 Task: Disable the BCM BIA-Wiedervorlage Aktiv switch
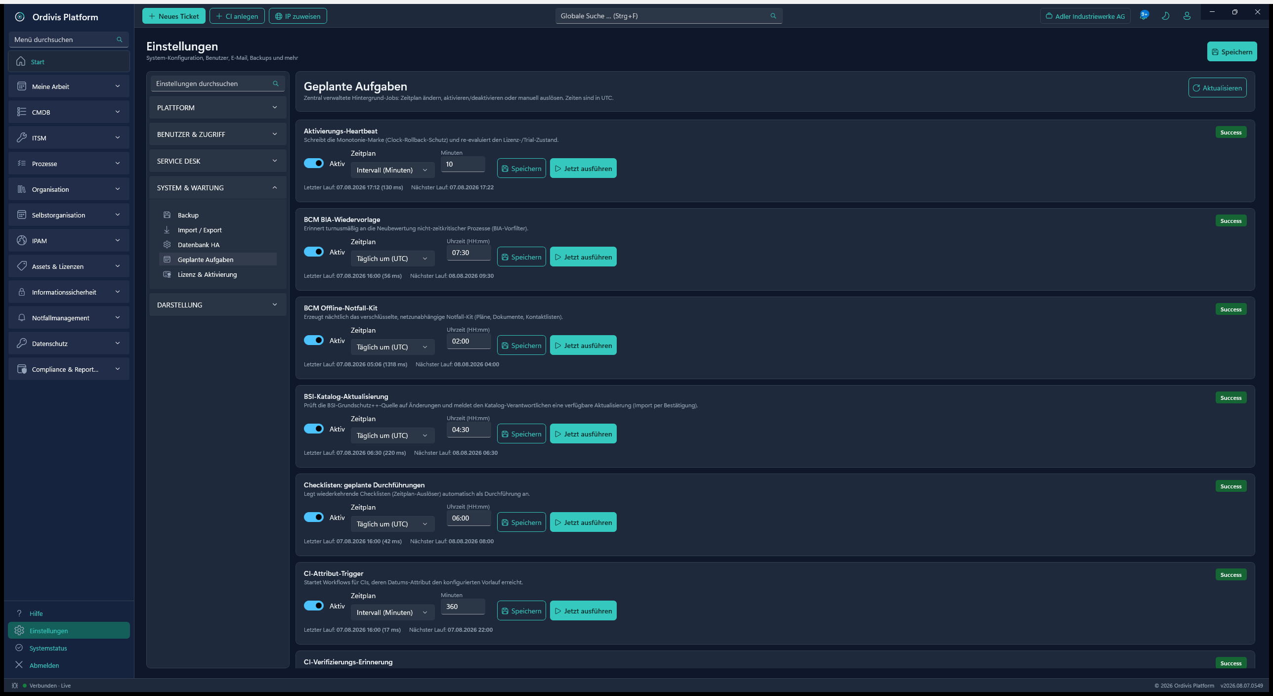click(314, 252)
